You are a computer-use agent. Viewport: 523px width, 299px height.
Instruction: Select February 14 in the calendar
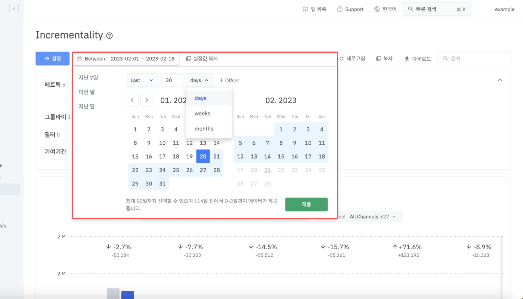[x=267, y=157]
